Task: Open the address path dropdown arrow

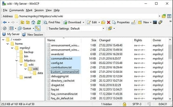Action: (159, 16)
